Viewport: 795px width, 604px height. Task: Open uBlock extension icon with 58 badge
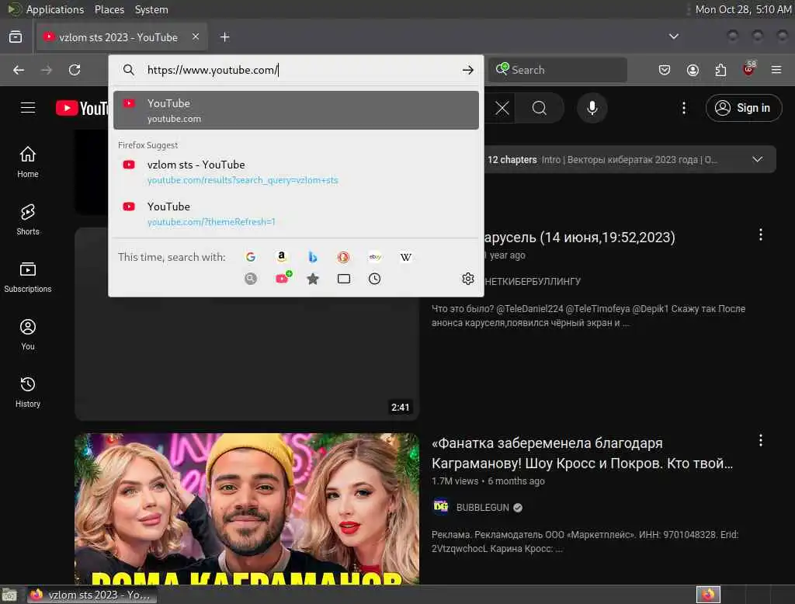tap(749, 69)
